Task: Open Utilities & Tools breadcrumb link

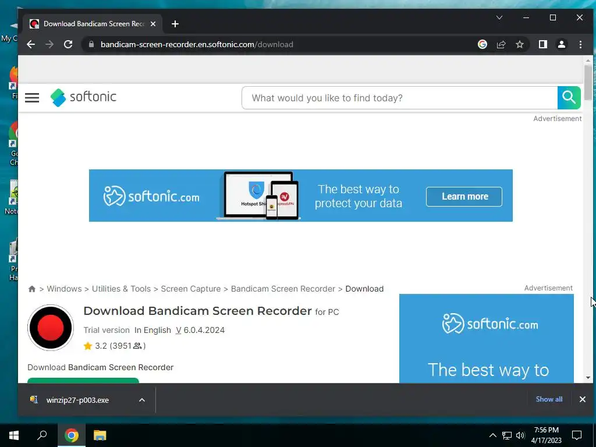Action: [x=121, y=289]
